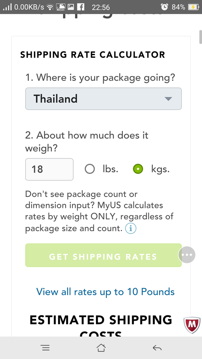Open the Thailand destination dropdown
The width and height of the screenshot is (202, 359).
pos(103,99)
